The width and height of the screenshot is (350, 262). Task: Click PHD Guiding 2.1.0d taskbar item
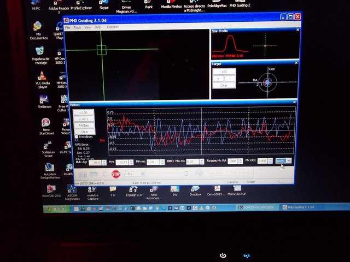coord(300,207)
